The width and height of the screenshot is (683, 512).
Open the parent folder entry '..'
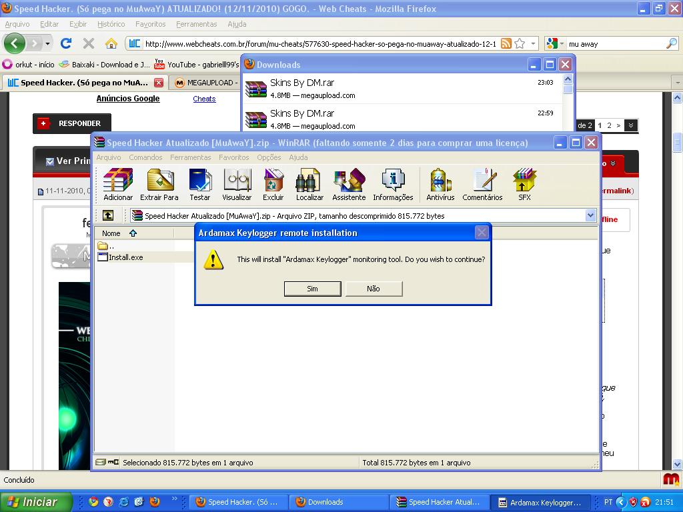click(x=106, y=246)
